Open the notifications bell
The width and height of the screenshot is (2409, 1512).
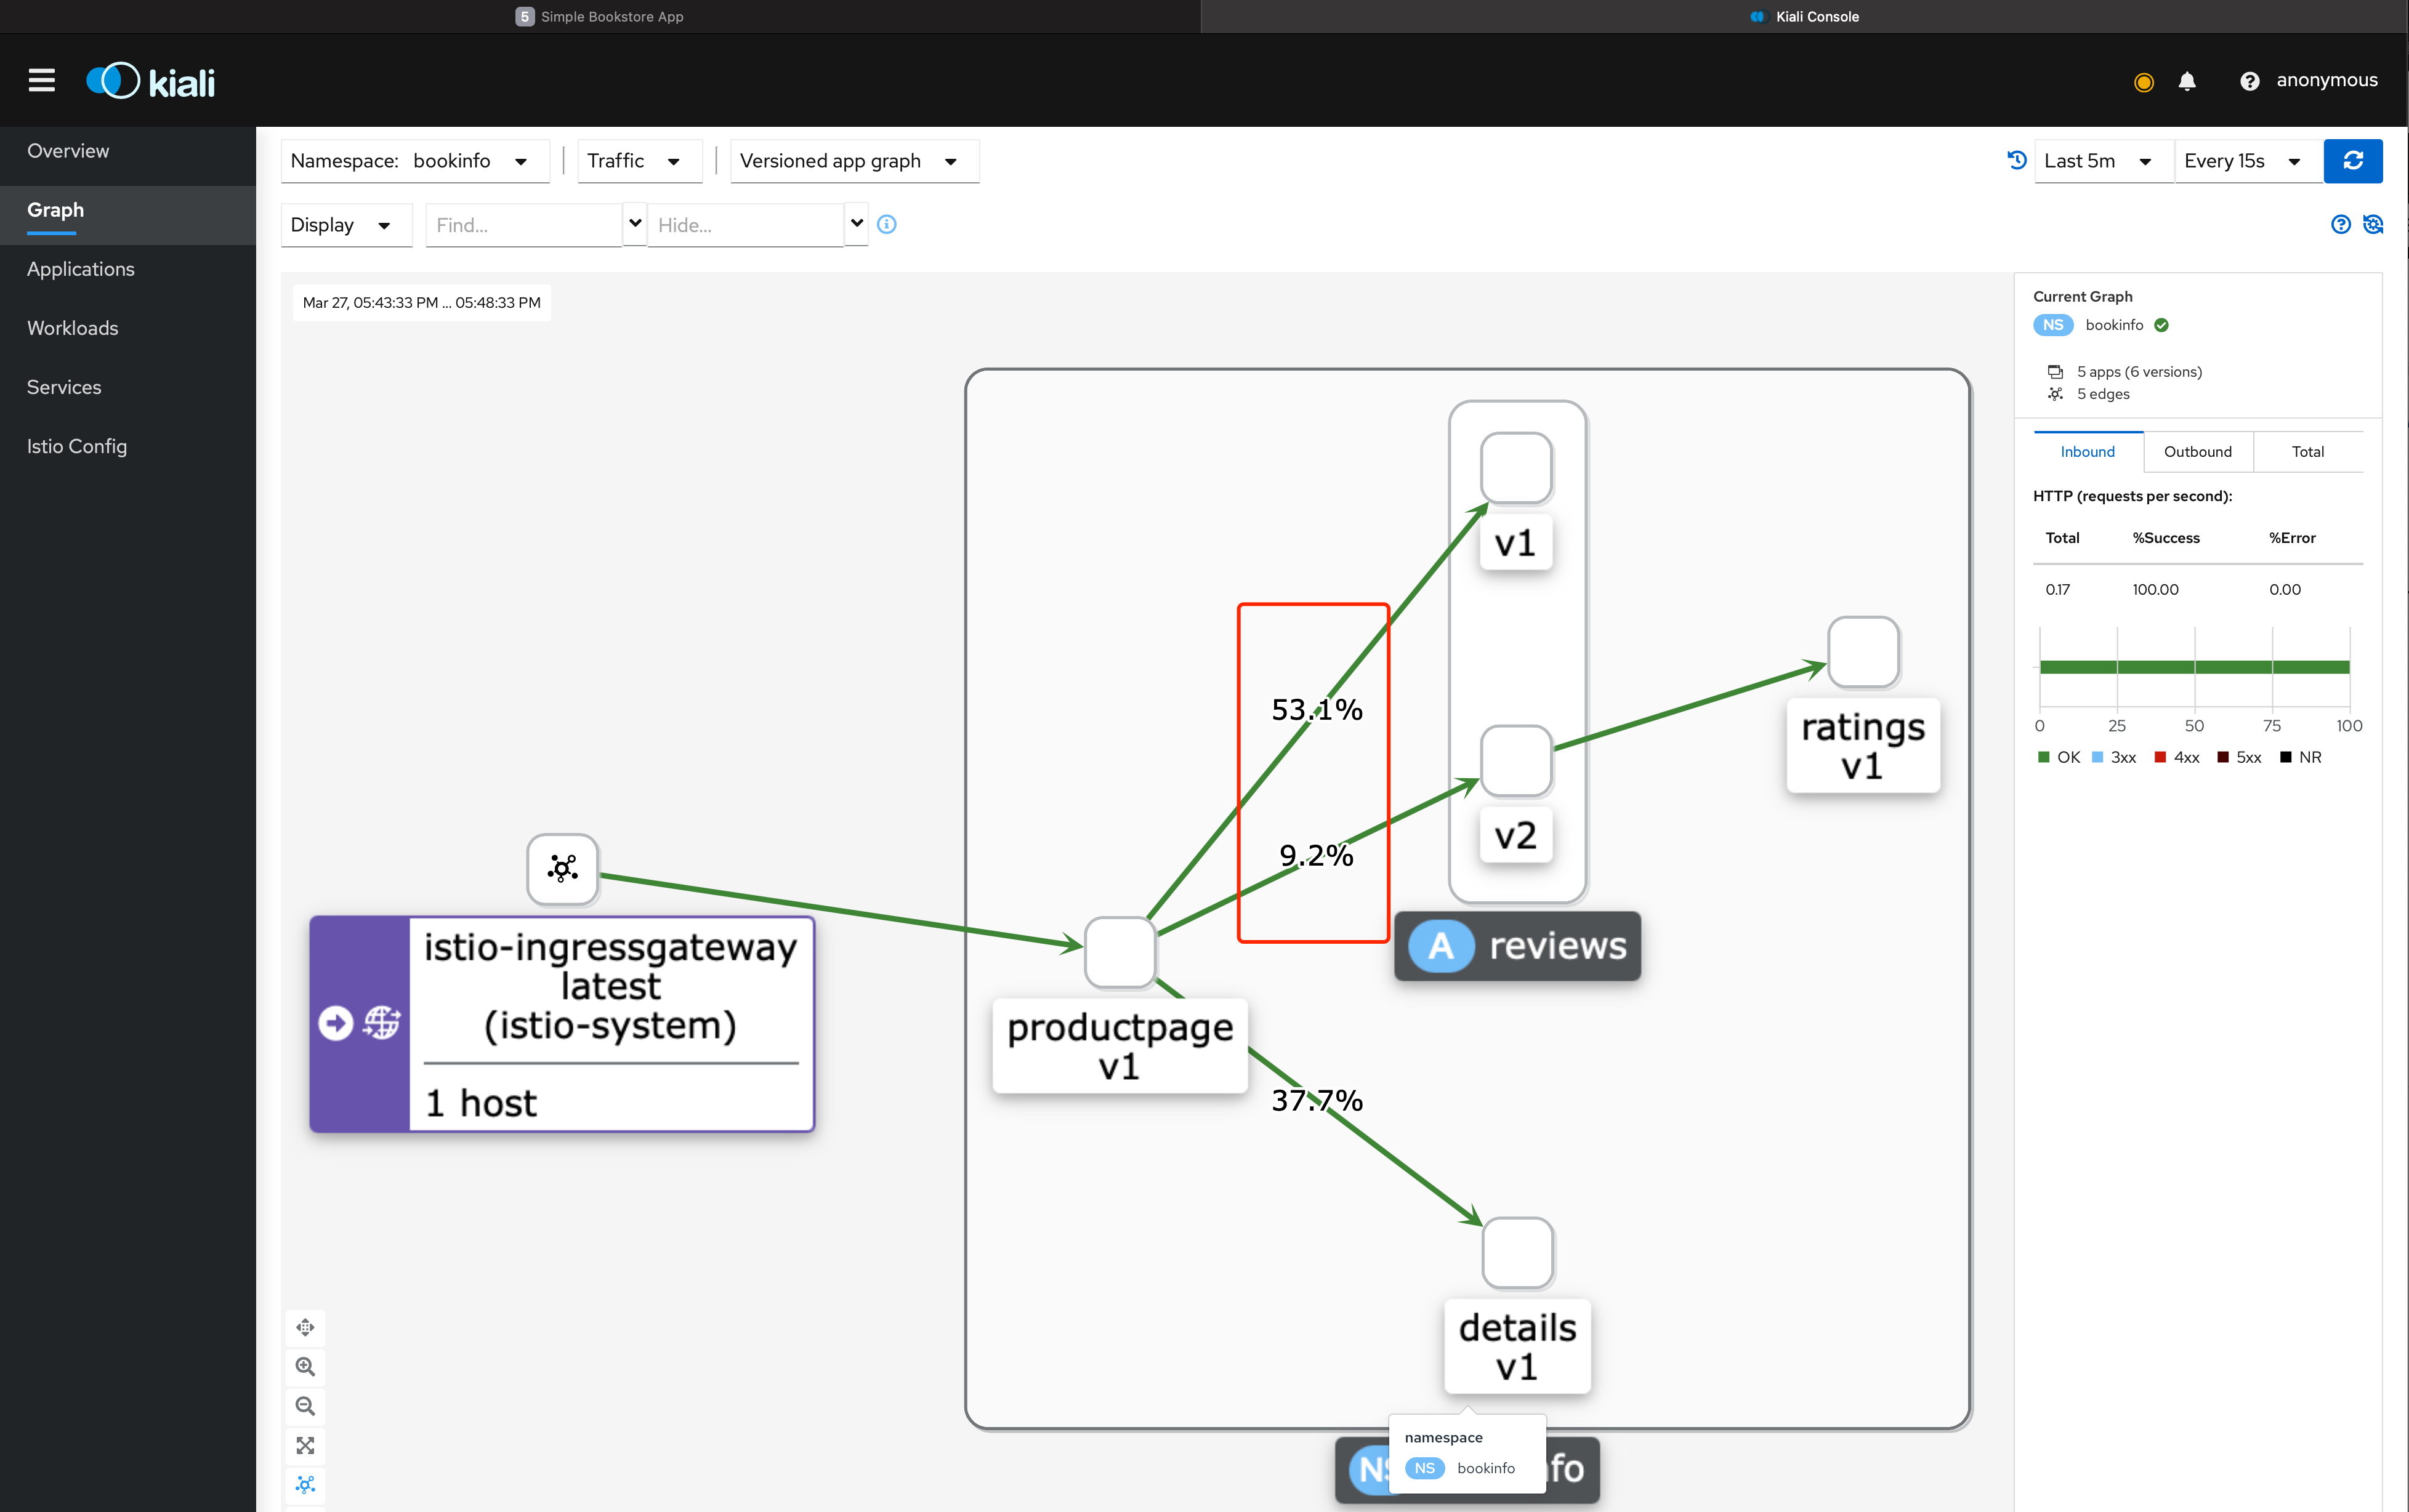(x=2187, y=81)
